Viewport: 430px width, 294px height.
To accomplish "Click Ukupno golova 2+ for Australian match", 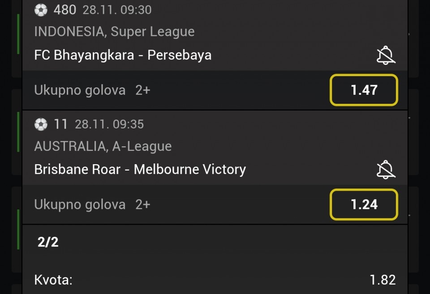I will (92, 205).
